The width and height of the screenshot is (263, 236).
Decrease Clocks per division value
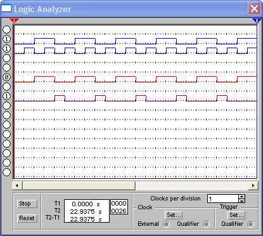242,200
